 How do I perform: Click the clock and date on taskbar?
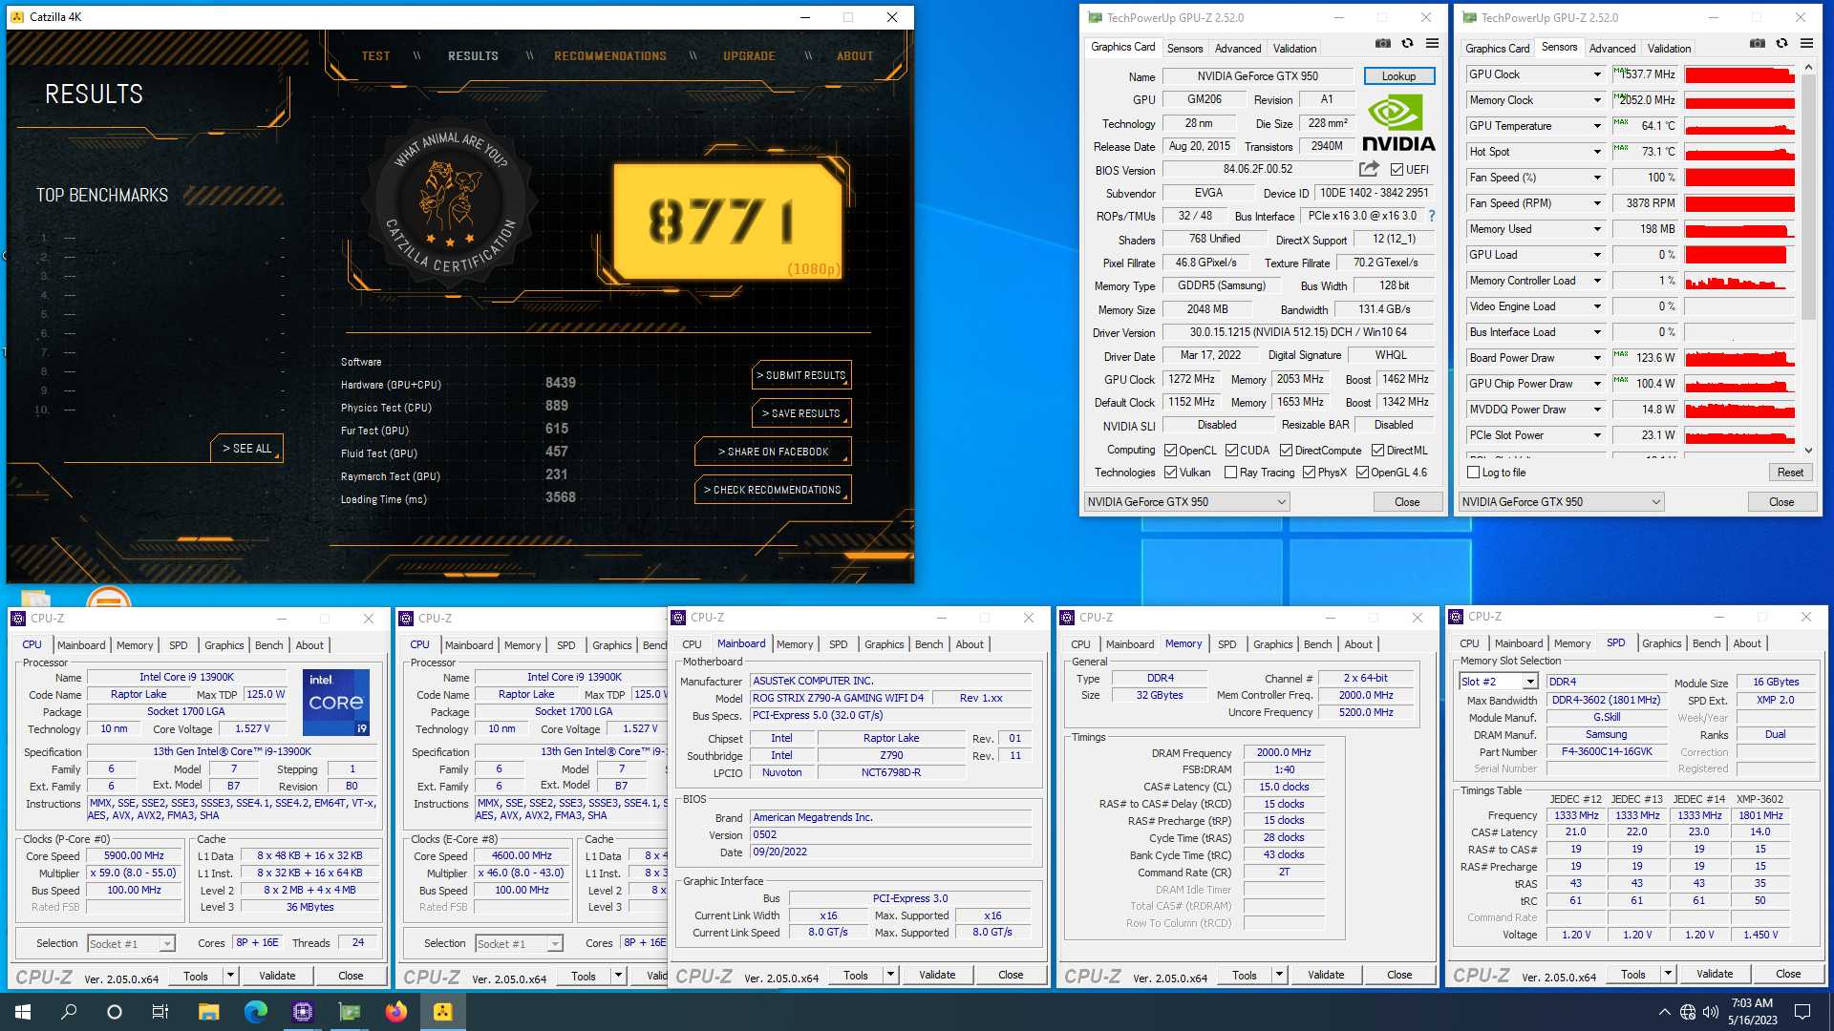click(1752, 1012)
